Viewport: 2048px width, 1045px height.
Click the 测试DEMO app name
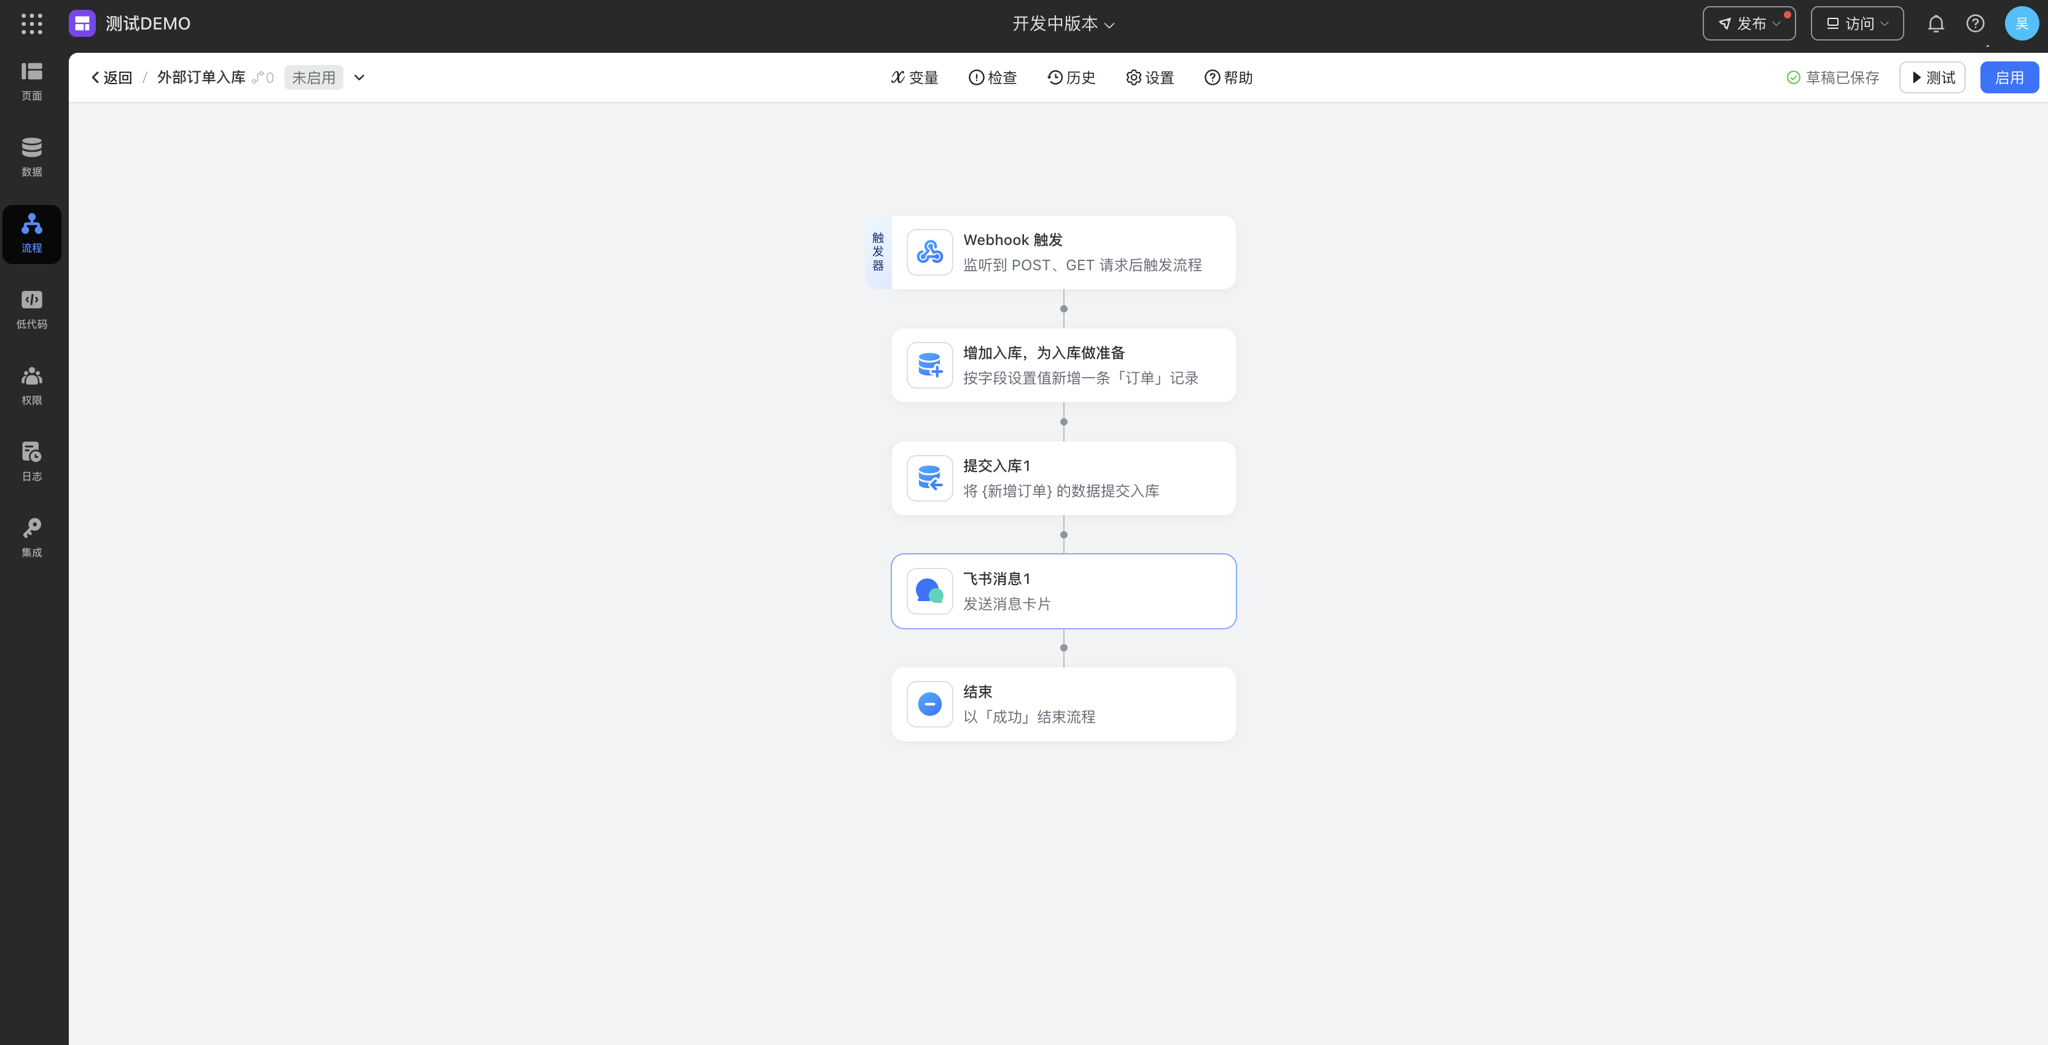tap(148, 24)
